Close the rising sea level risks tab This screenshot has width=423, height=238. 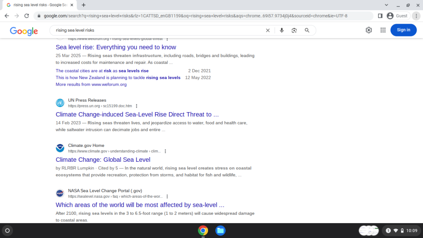(x=72, y=5)
